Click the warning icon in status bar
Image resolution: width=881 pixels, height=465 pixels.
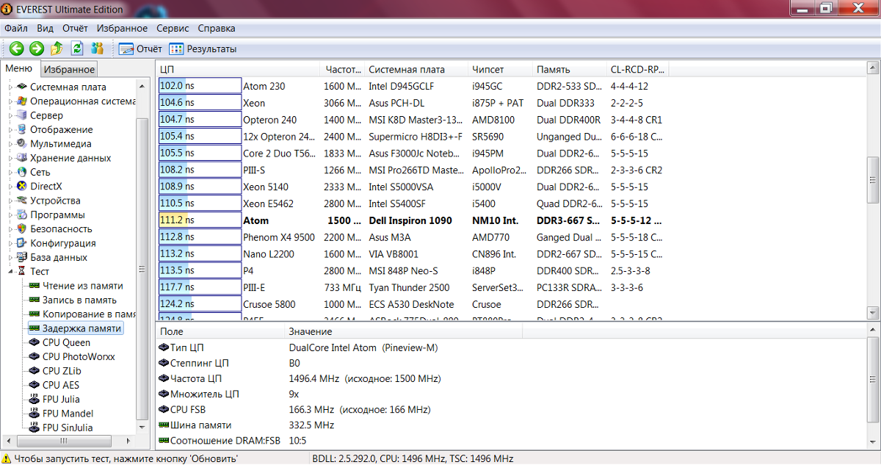(x=7, y=458)
